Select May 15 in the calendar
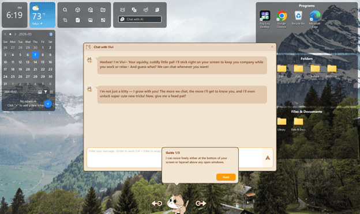This screenshot has width=360, height=214. (x=43, y=62)
